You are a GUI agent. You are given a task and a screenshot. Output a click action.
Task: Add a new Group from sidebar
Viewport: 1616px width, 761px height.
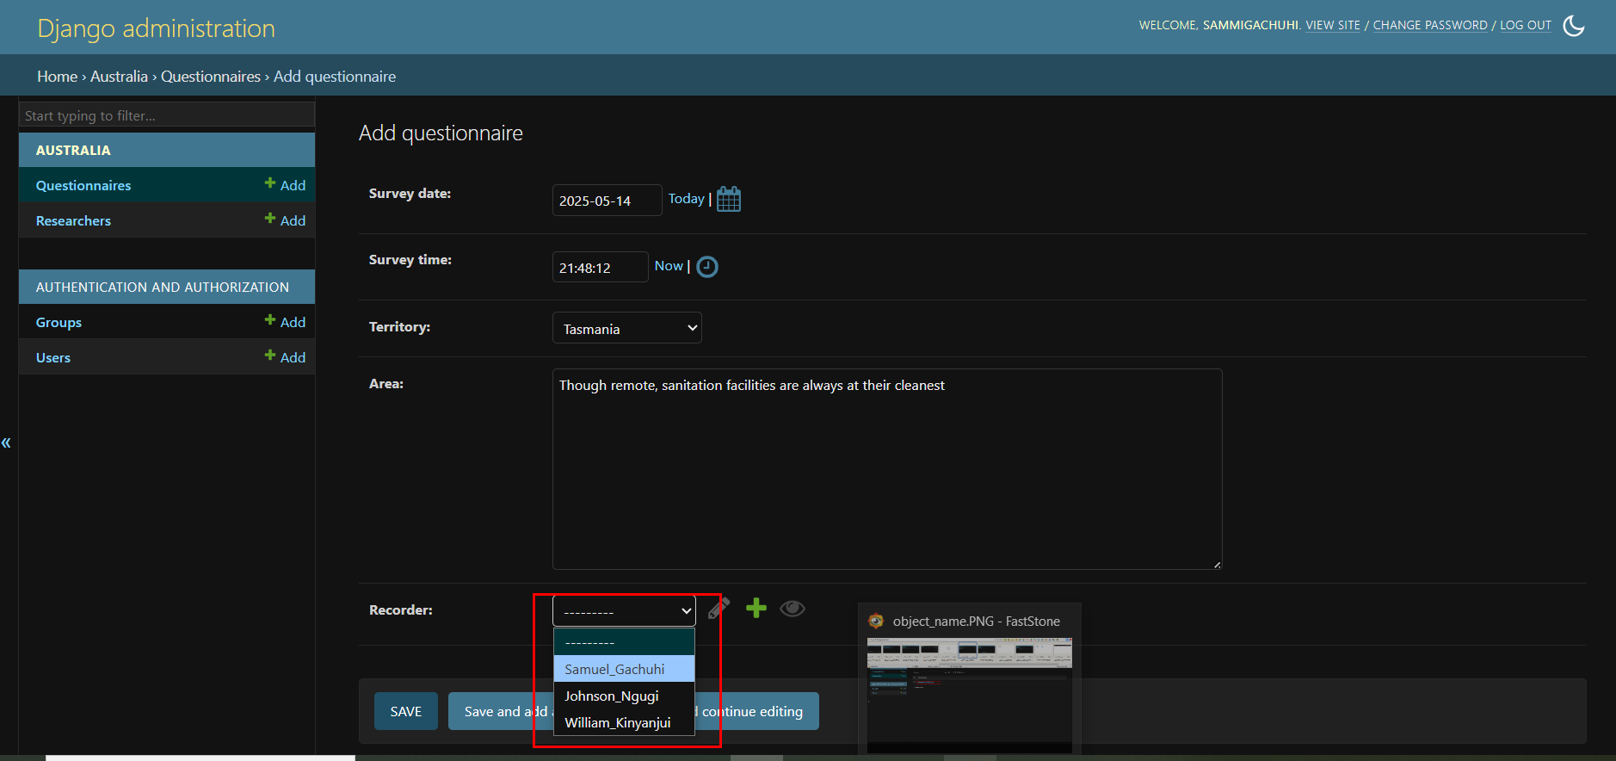[x=285, y=322]
